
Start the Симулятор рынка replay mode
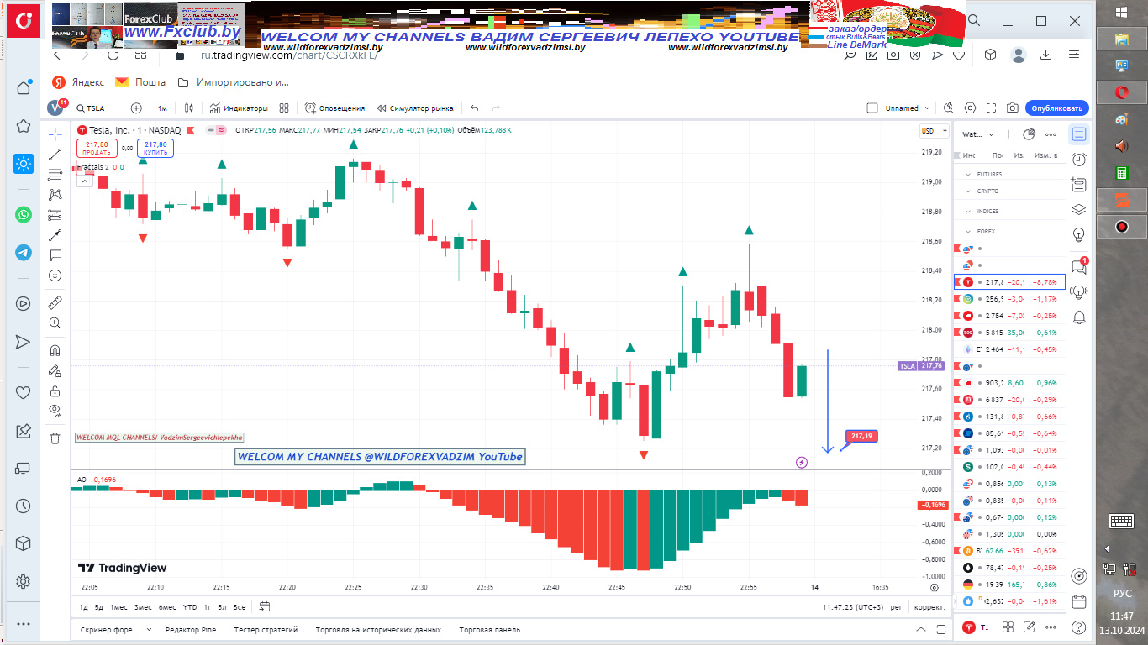click(415, 108)
